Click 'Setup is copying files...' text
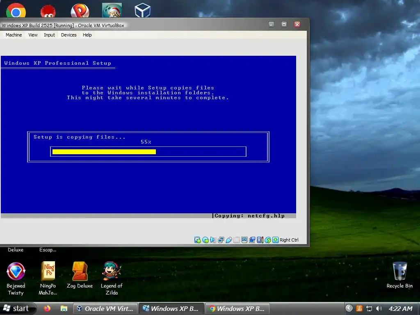420x315 pixels. [x=80, y=137]
